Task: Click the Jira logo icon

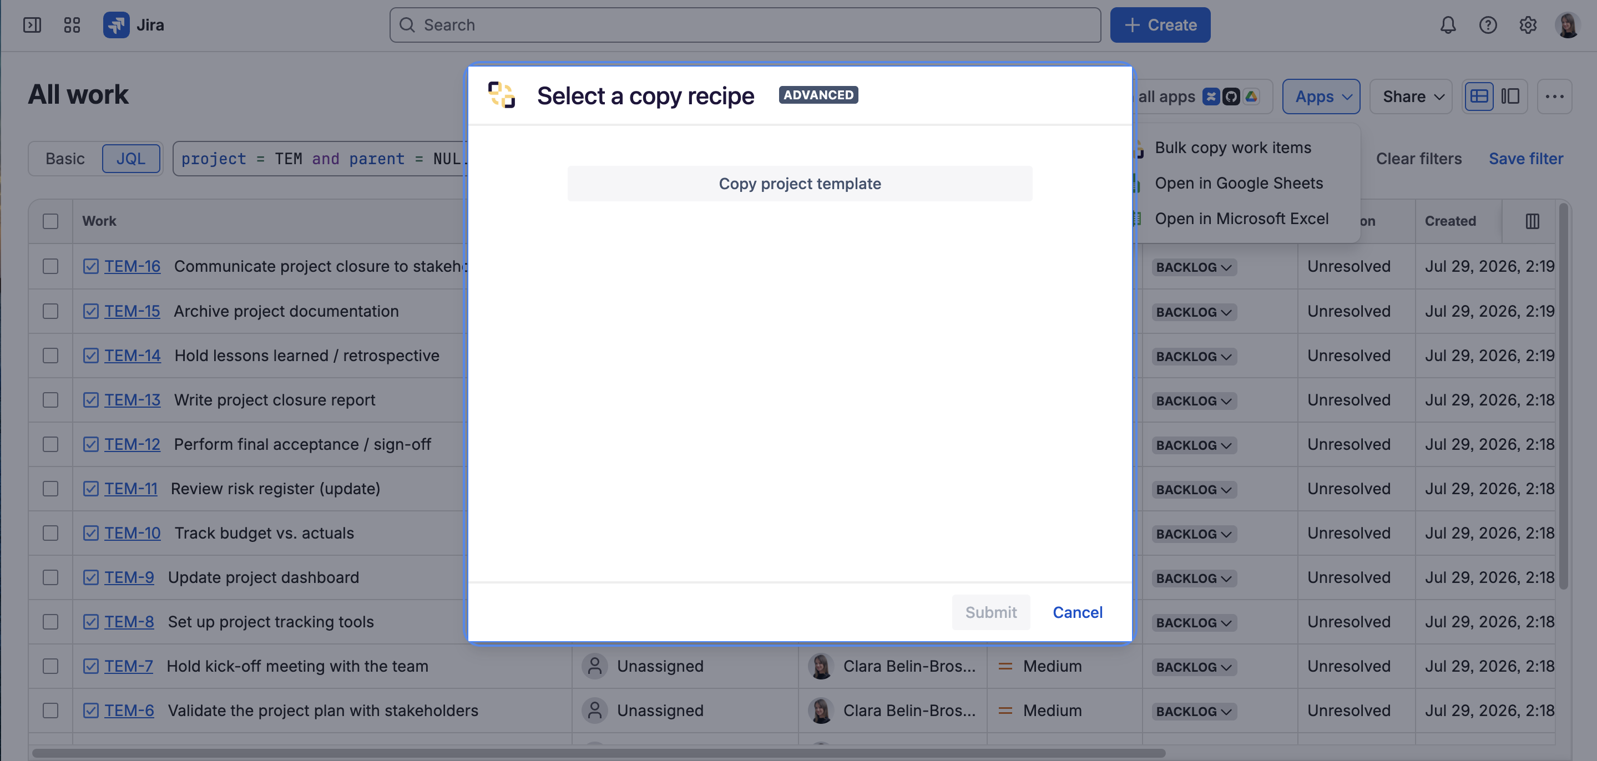Action: click(116, 25)
